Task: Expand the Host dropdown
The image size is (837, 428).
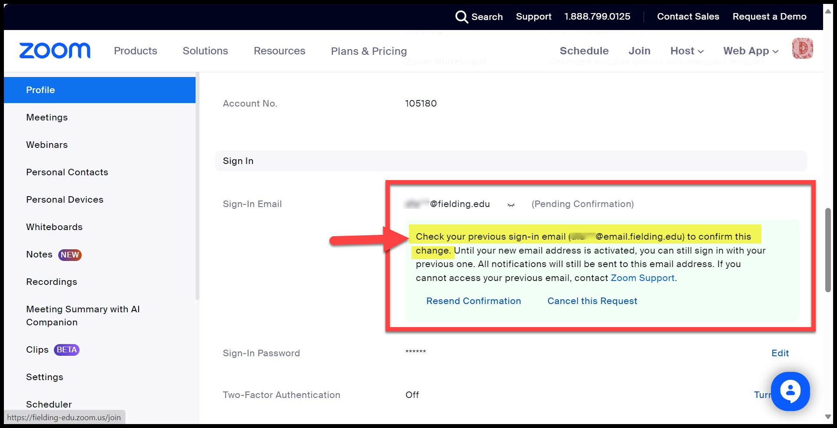Action: coord(687,51)
